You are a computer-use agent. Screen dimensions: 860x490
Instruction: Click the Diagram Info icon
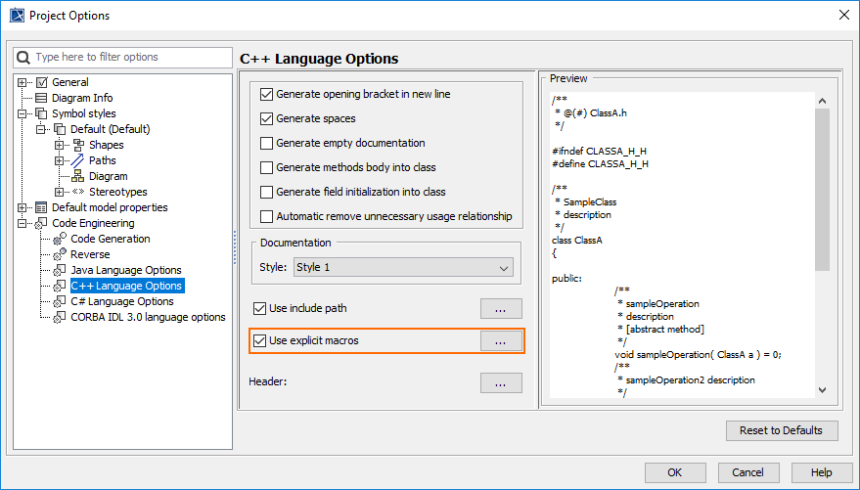pyautogui.click(x=41, y=98)
